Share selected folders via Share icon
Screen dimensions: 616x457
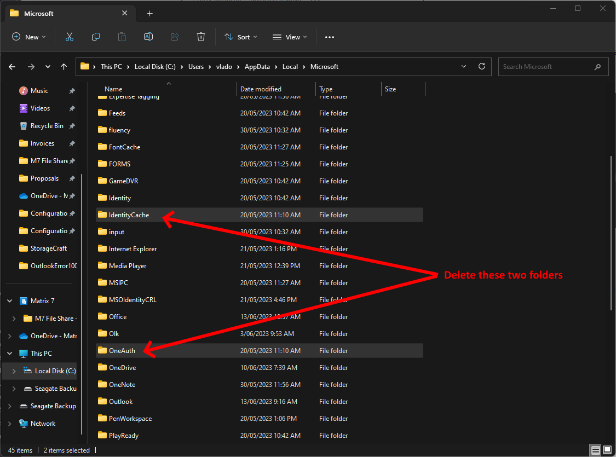coord(174,37)
